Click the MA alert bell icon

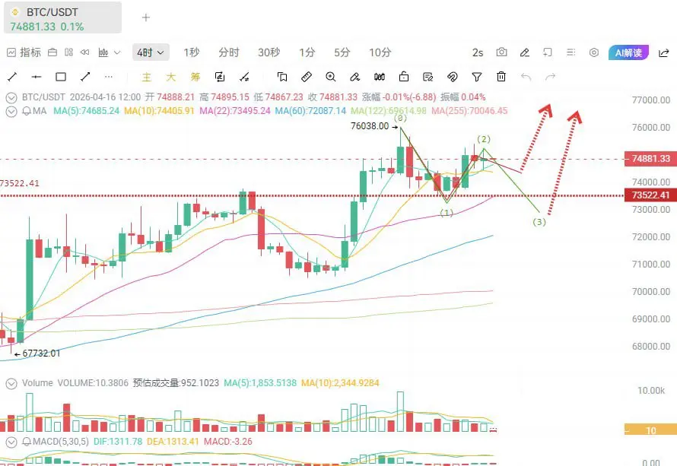[27, 111]
